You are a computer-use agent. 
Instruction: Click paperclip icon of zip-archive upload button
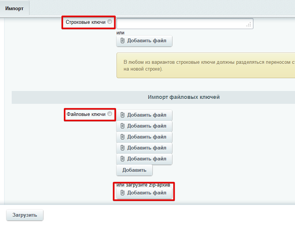click(122, 193)
